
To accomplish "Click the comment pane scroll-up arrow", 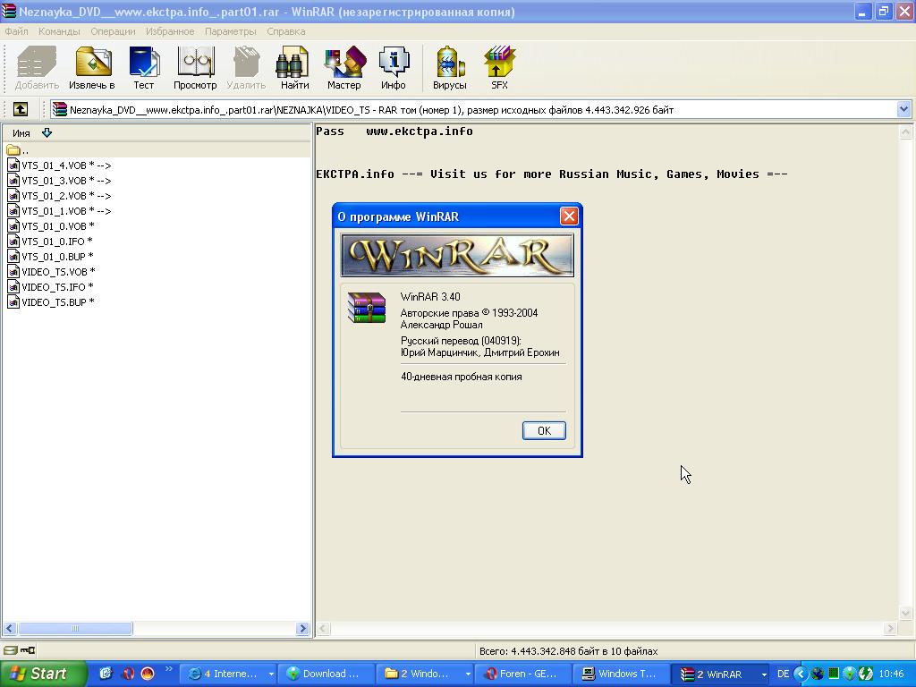I will [x=905, y=132].
